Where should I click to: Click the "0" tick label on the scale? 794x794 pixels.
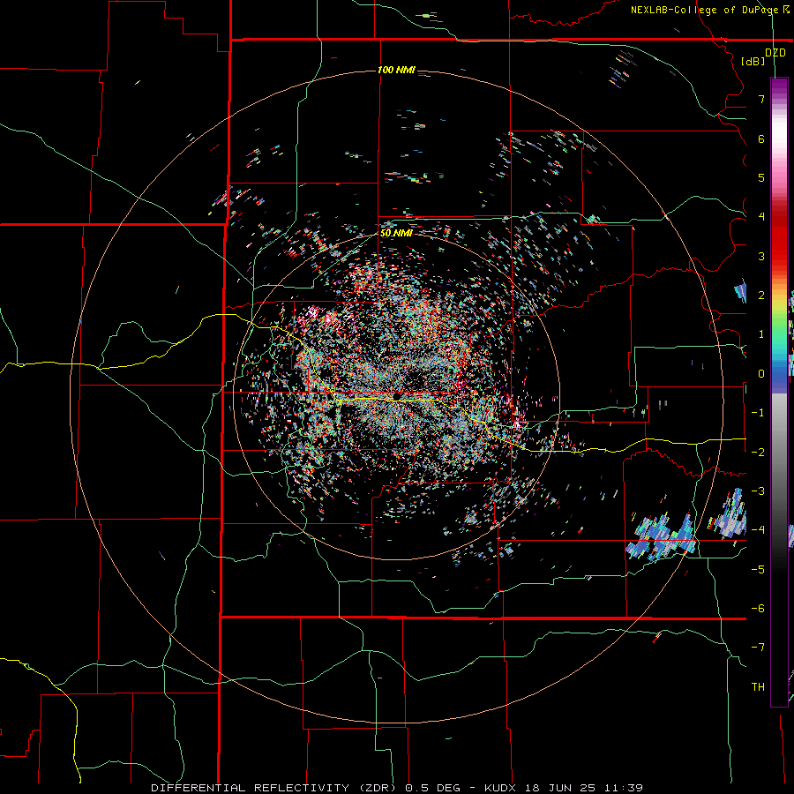point(761,374)
